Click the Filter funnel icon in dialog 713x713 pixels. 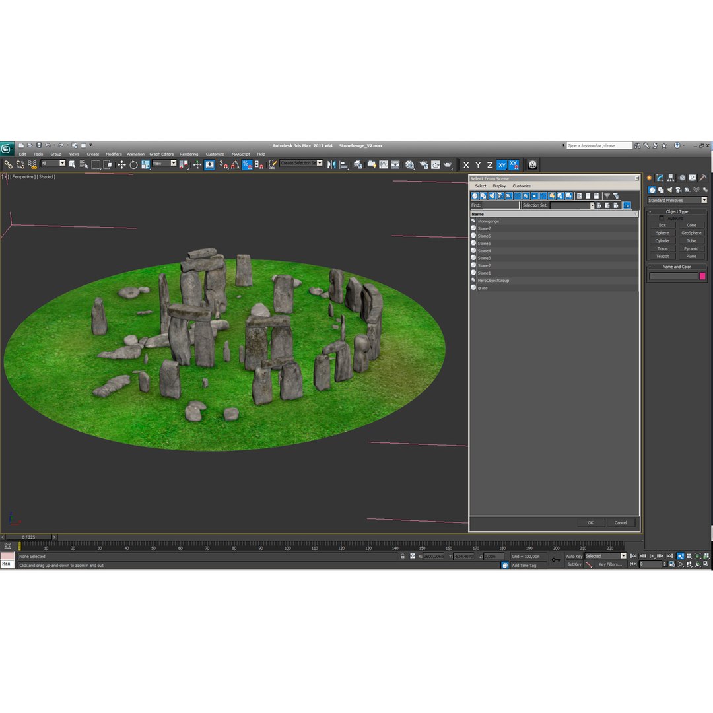(x=607, y=196)
